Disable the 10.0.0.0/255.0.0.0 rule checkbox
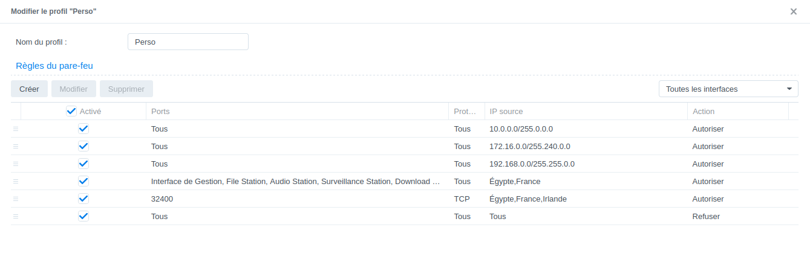 [x=83, y=129]
